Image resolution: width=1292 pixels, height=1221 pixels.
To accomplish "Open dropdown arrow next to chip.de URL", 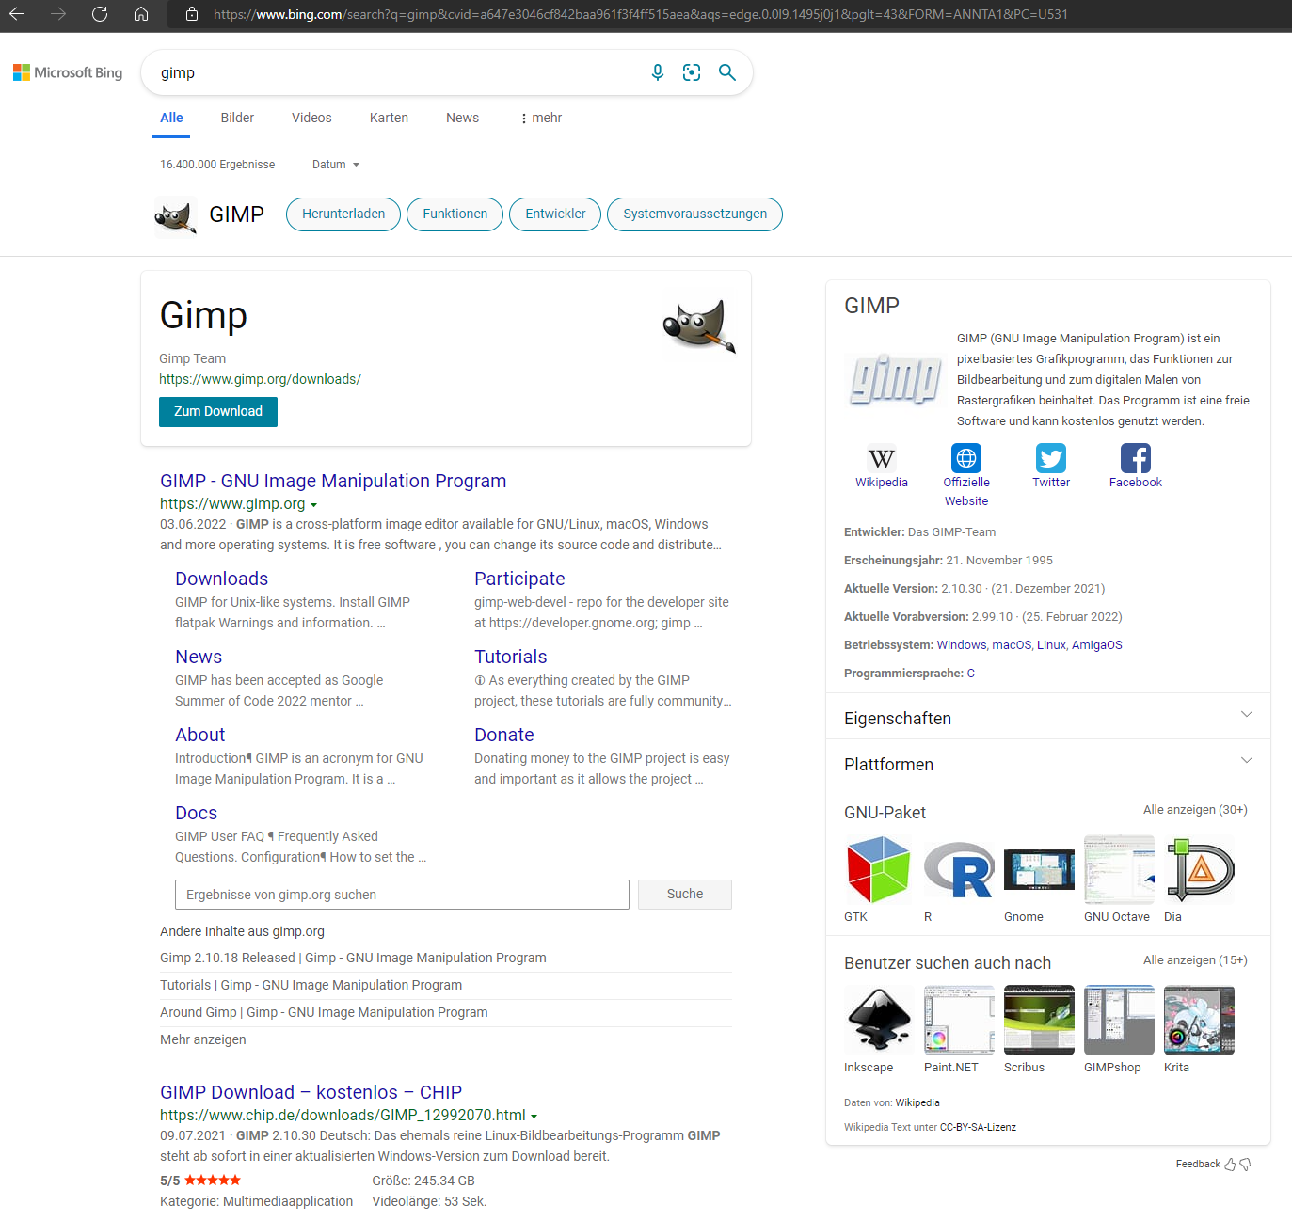I will click(x=534, y=1117).
